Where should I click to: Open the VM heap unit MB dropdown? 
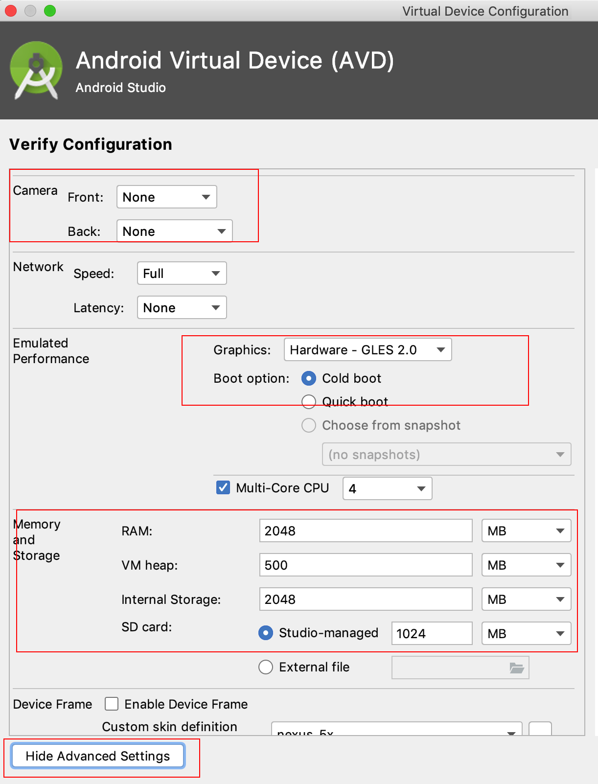(x=527, y=565)
